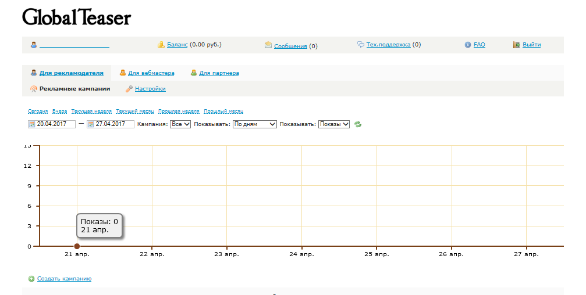Switch to the Для вебмастера tab
Screen dimensions: 586x295
click(151, 73)
